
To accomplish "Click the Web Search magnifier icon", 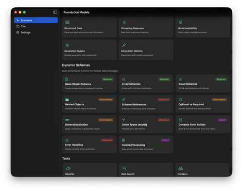I will [124, 168].
